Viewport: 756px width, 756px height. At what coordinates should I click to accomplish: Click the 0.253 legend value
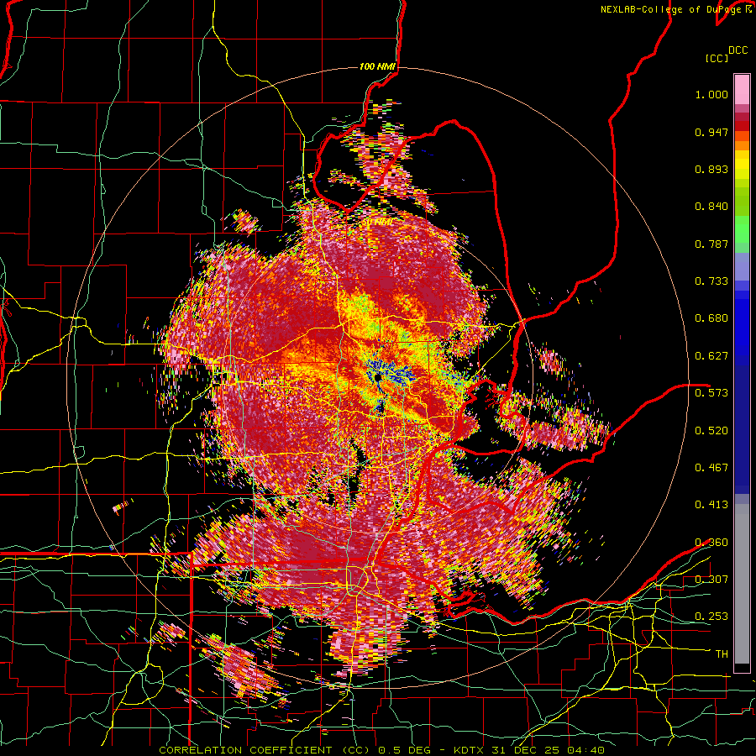tap(711, 617)
